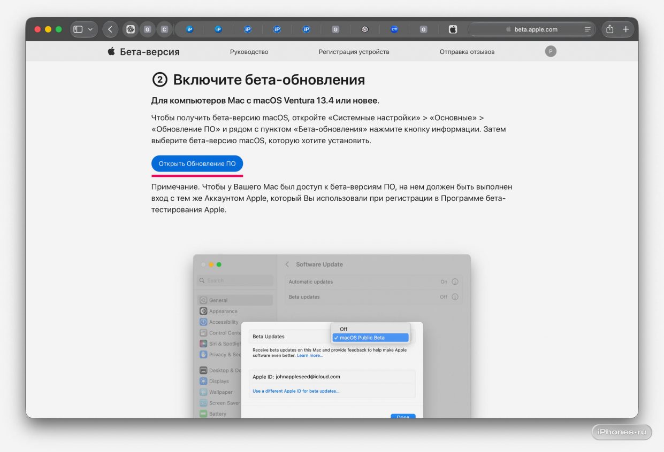Click the Apple logo Бета-версия home link

(143, 52)
